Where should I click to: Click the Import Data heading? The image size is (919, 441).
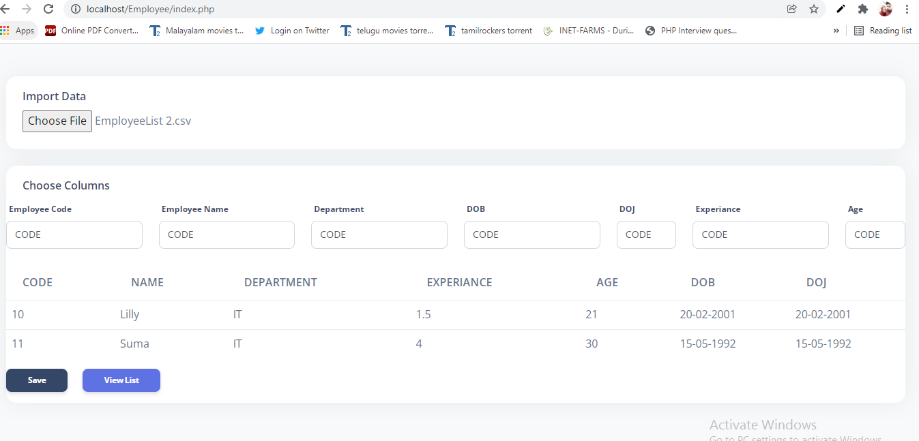tap(55, 96)
